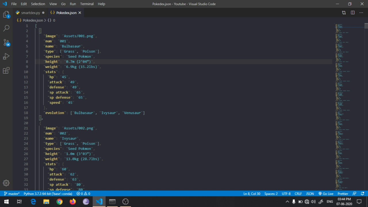
Task: Click the "Ivysaur" name on line 23
Action: 69,139
